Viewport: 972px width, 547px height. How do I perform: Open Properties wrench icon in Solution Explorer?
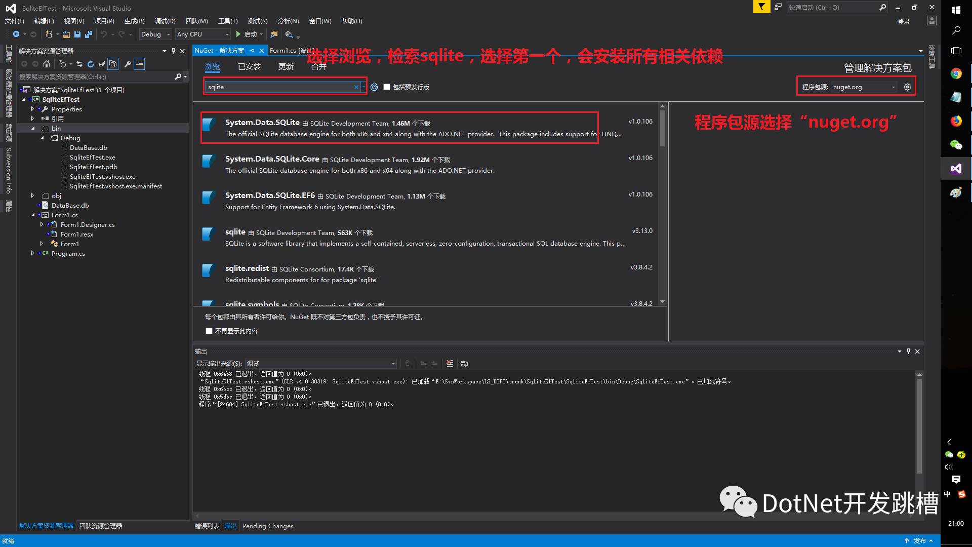(128, 64)
